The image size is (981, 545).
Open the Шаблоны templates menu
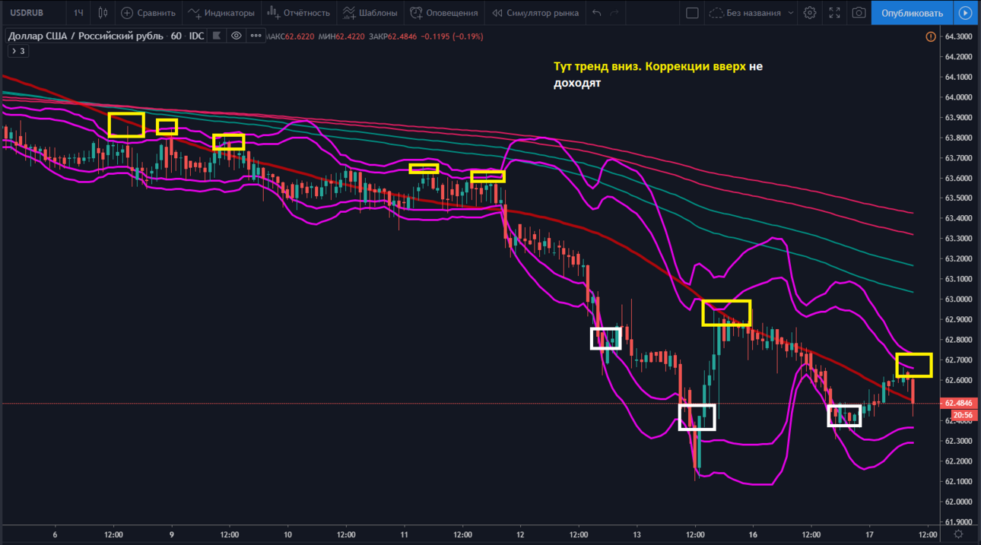point(370,13)
